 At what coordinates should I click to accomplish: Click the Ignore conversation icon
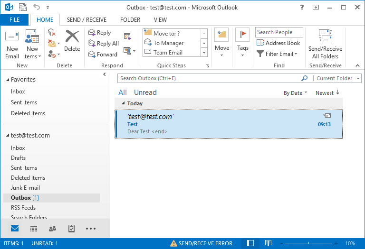click(52, 33)
